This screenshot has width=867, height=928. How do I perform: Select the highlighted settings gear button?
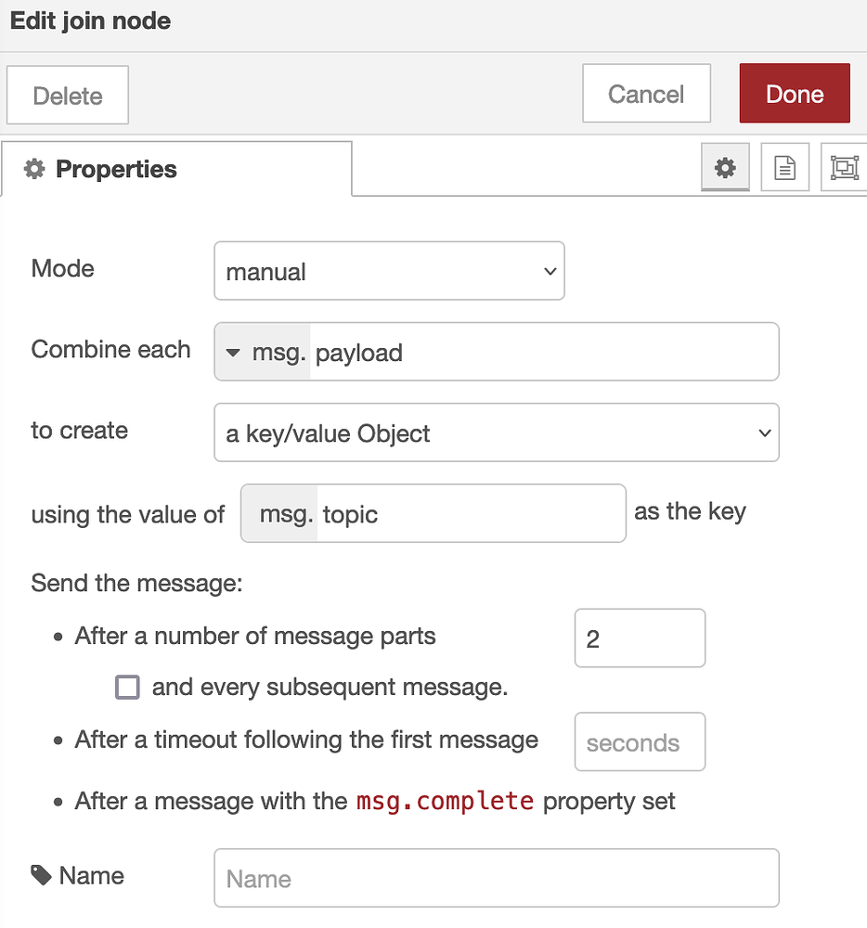point(725,167)
